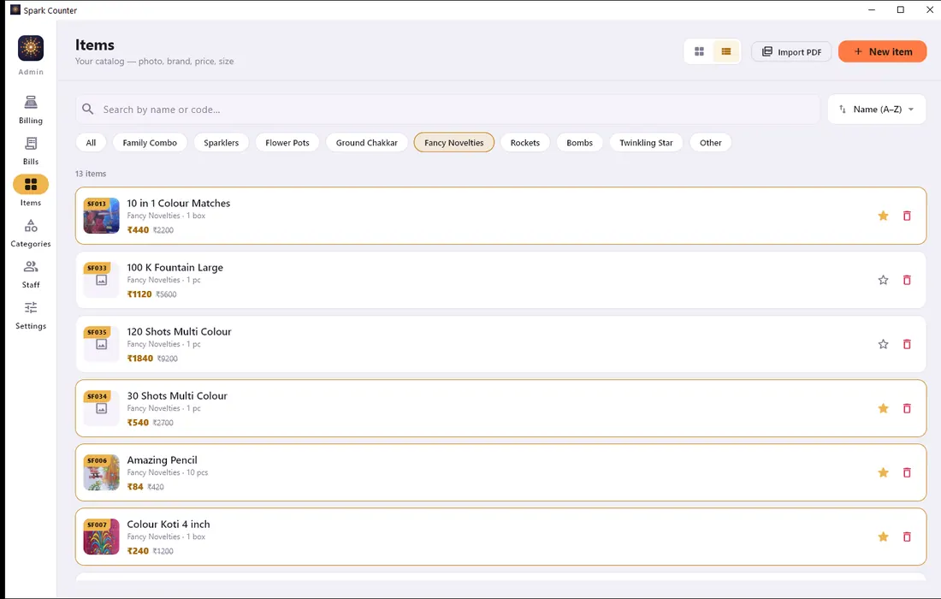
Task: Switch to grid view layout
Action: (x=699, y=51)
